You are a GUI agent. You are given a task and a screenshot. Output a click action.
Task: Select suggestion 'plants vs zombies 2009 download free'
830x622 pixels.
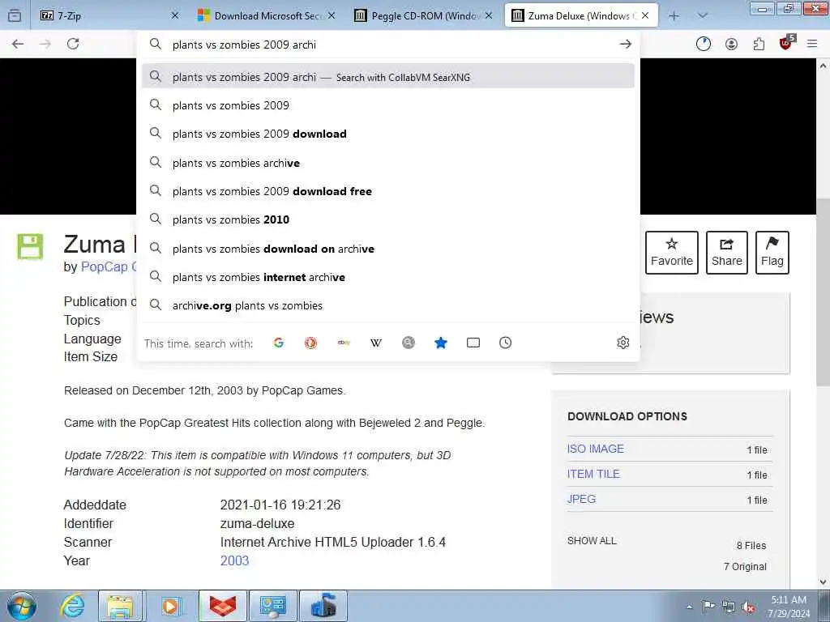coord(388,191)
